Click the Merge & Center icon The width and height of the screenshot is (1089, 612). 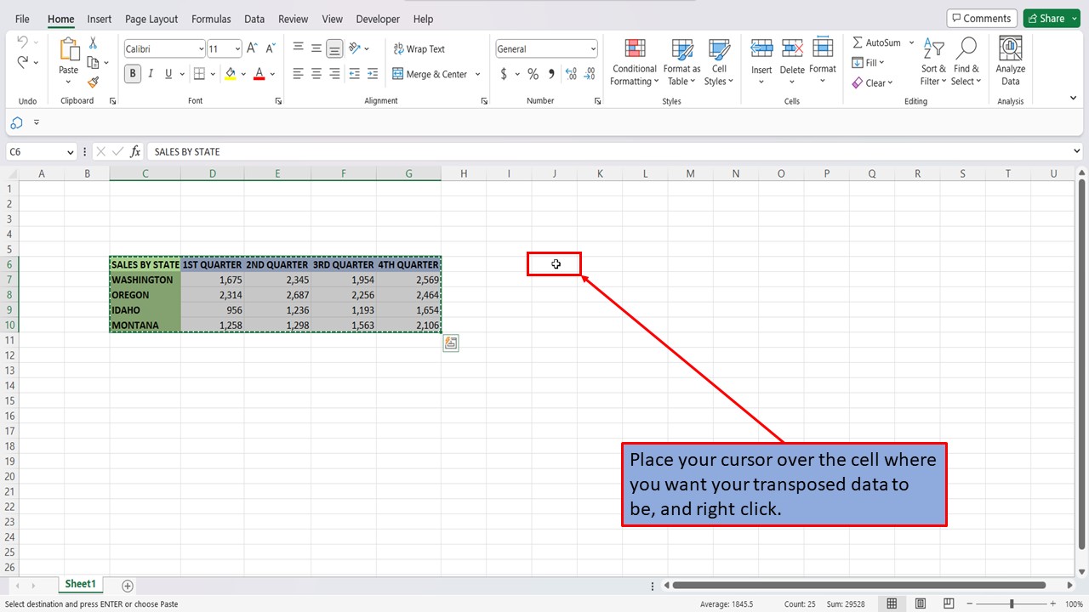click(x=398, y=74)
